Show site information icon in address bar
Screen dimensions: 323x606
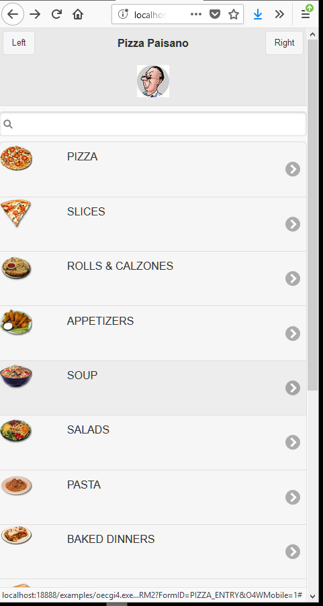123,14
